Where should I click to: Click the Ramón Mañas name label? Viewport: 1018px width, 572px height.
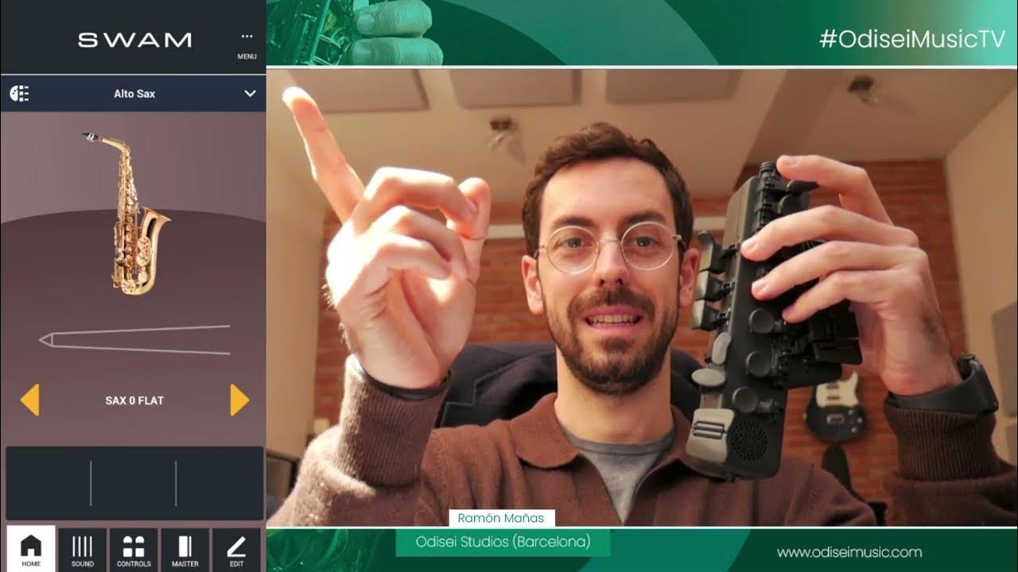tap(501, 518)
